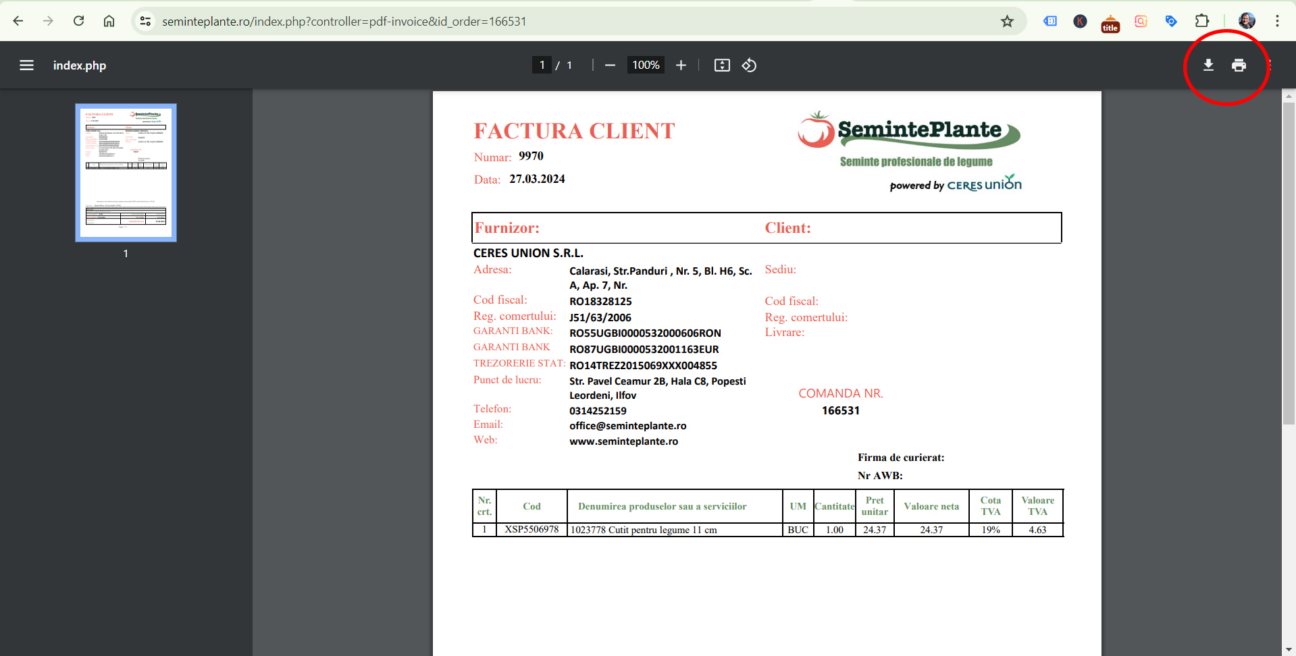Screen dimensions: 1296x656
Task: Click the date 27.03.2024
Action: point(537,179)
